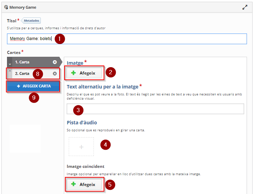
Task: Remove 2. Carta with its X icon
Action: pyautogui.click(x=55, y=73)
